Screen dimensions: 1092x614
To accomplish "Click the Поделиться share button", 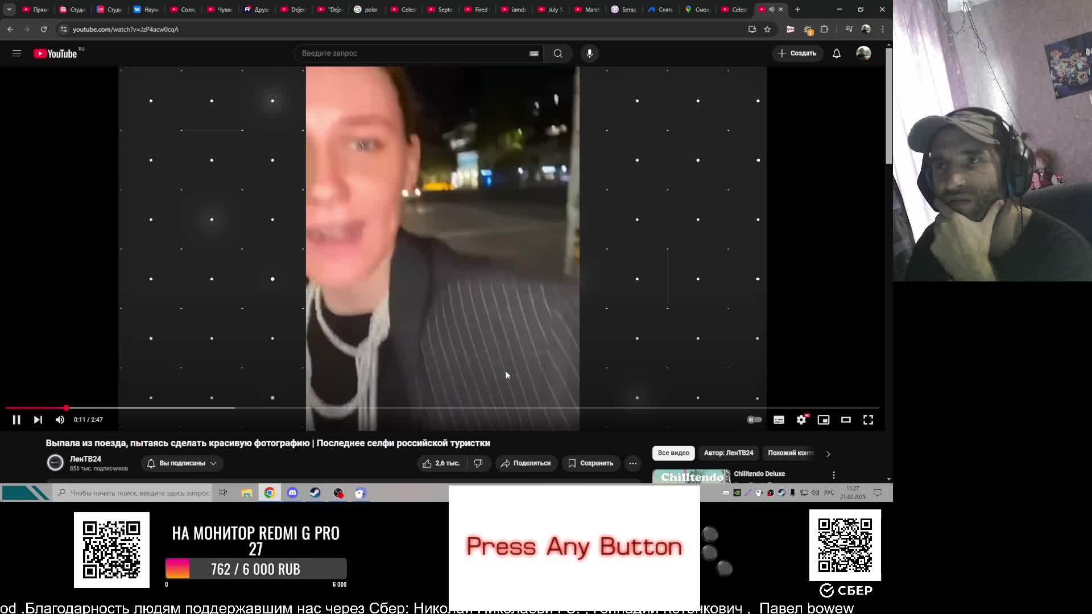I will 526,463.
